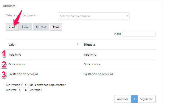Go to the Anterior page
Viewport: 174px width, 107px height.
click(122, 99)
